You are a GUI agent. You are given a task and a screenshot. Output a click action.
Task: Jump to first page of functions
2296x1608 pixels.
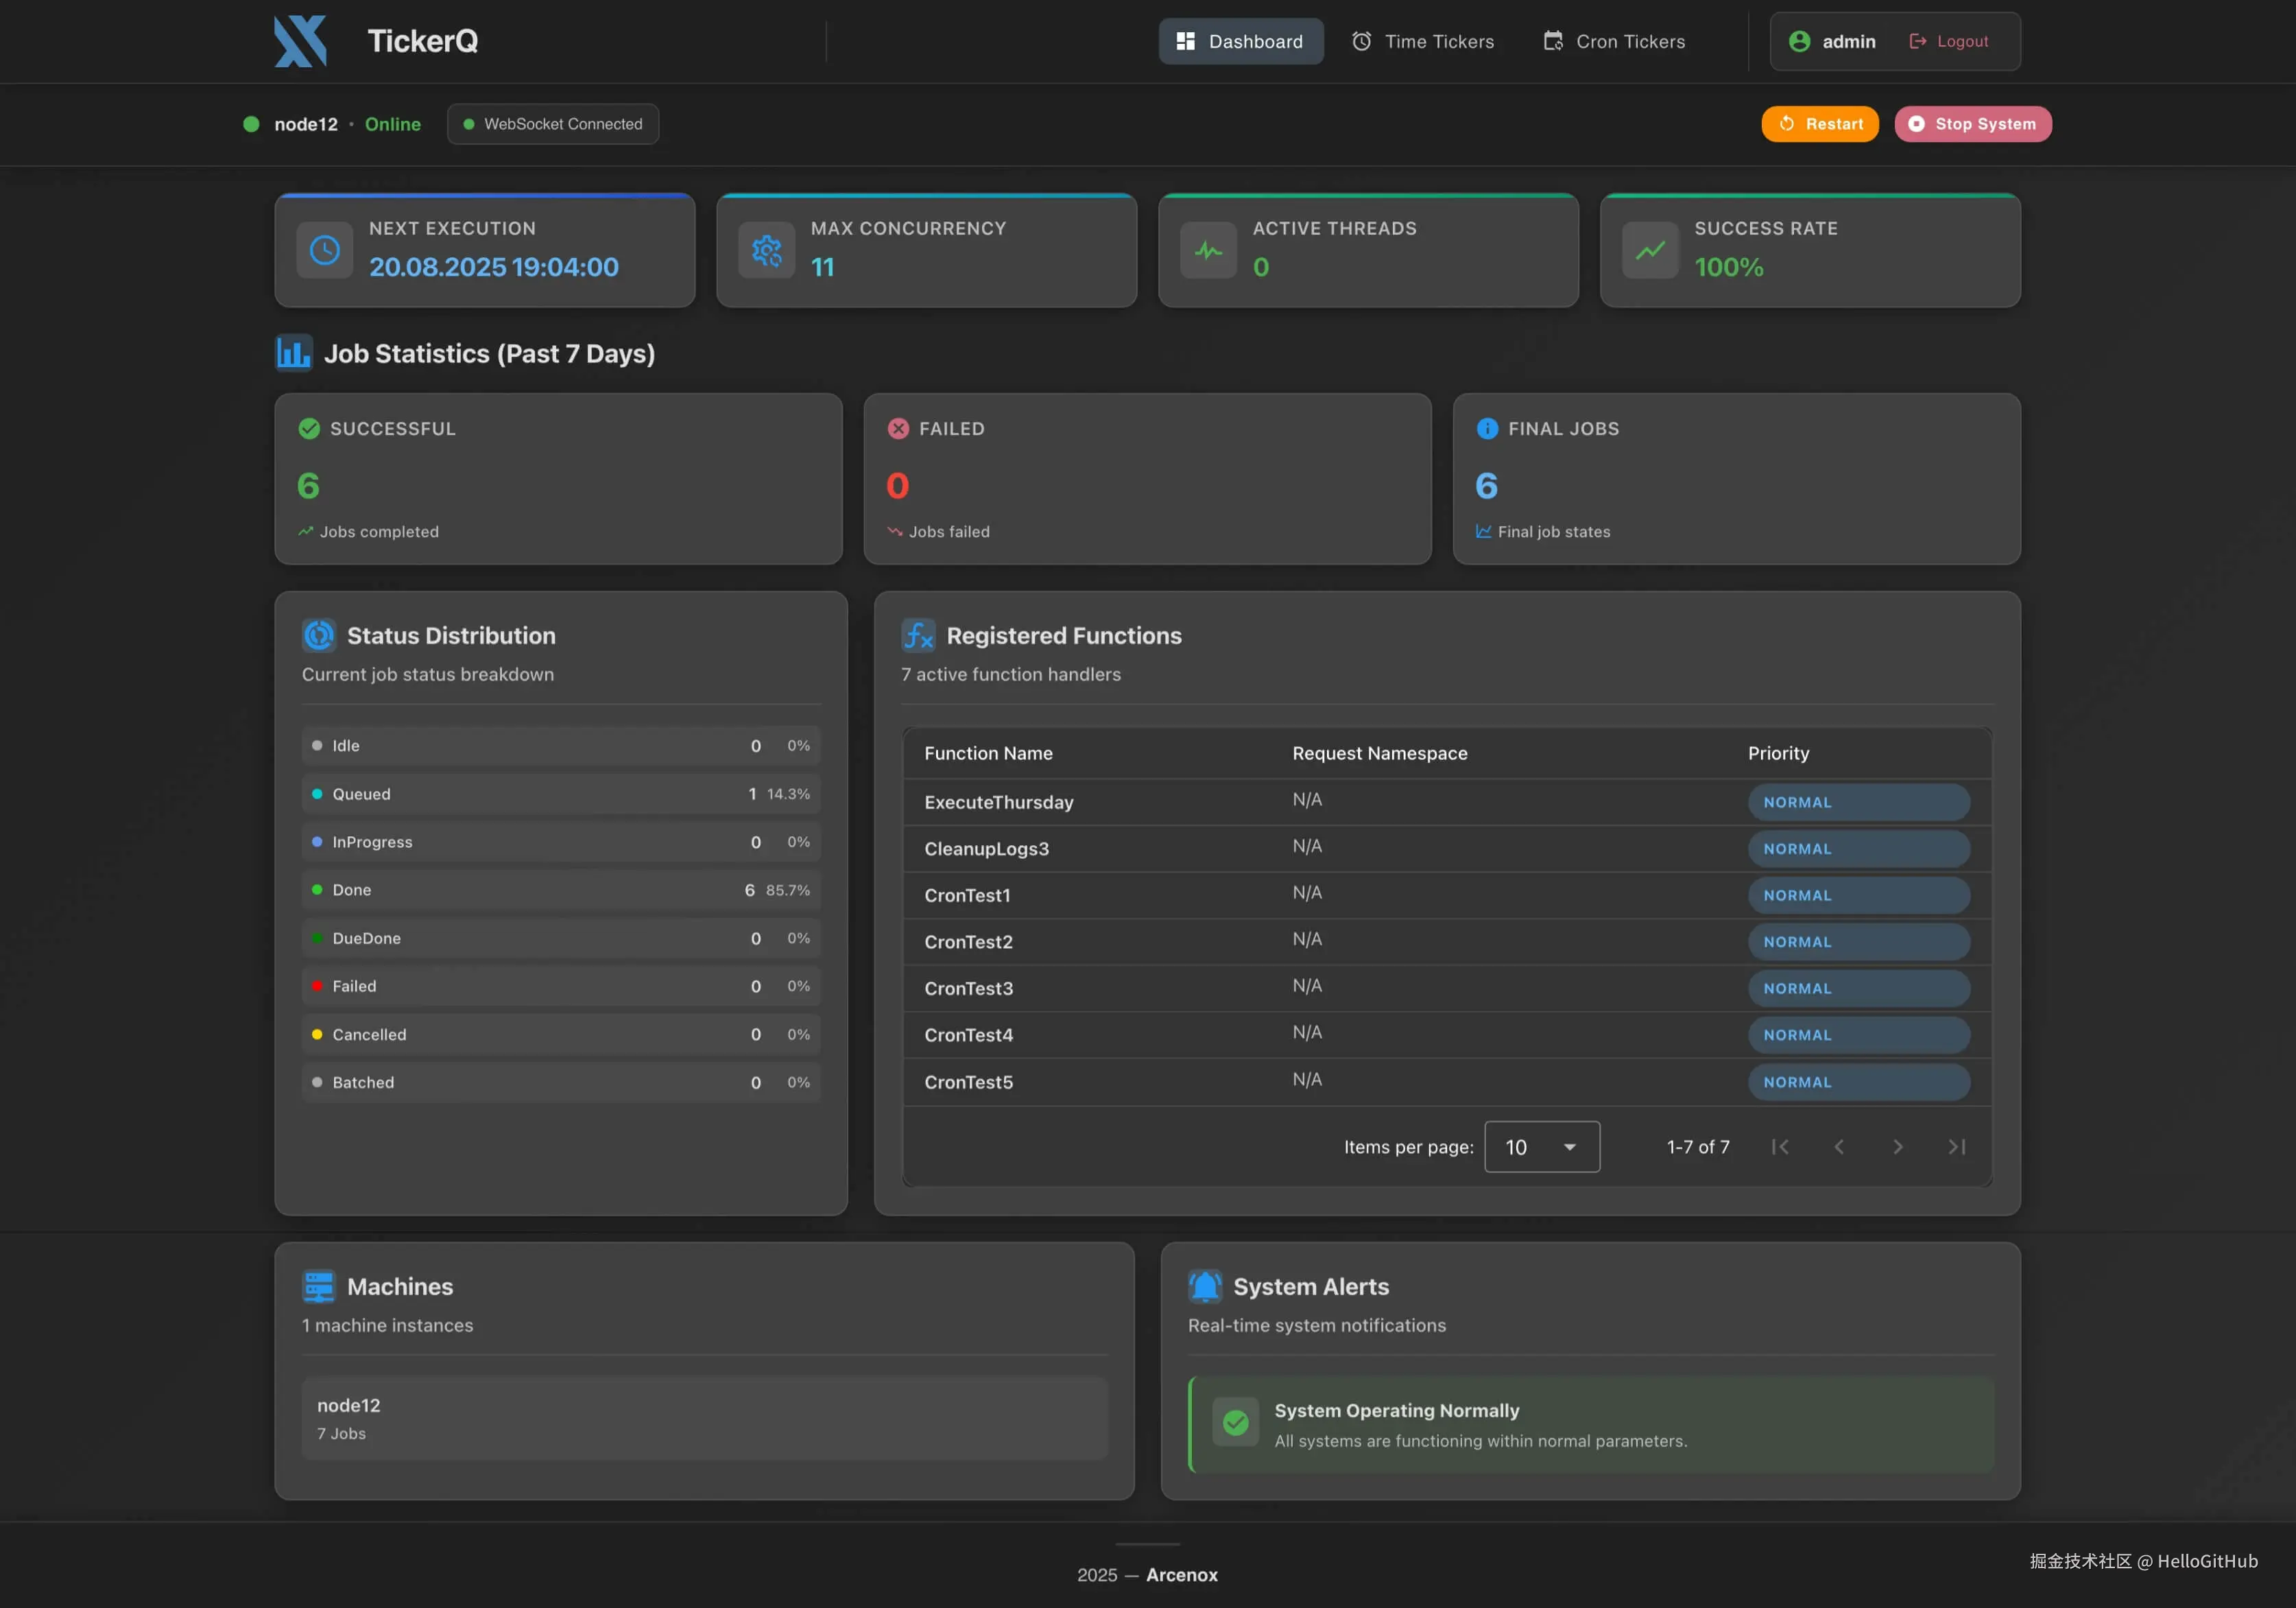pos(1780,1147)
